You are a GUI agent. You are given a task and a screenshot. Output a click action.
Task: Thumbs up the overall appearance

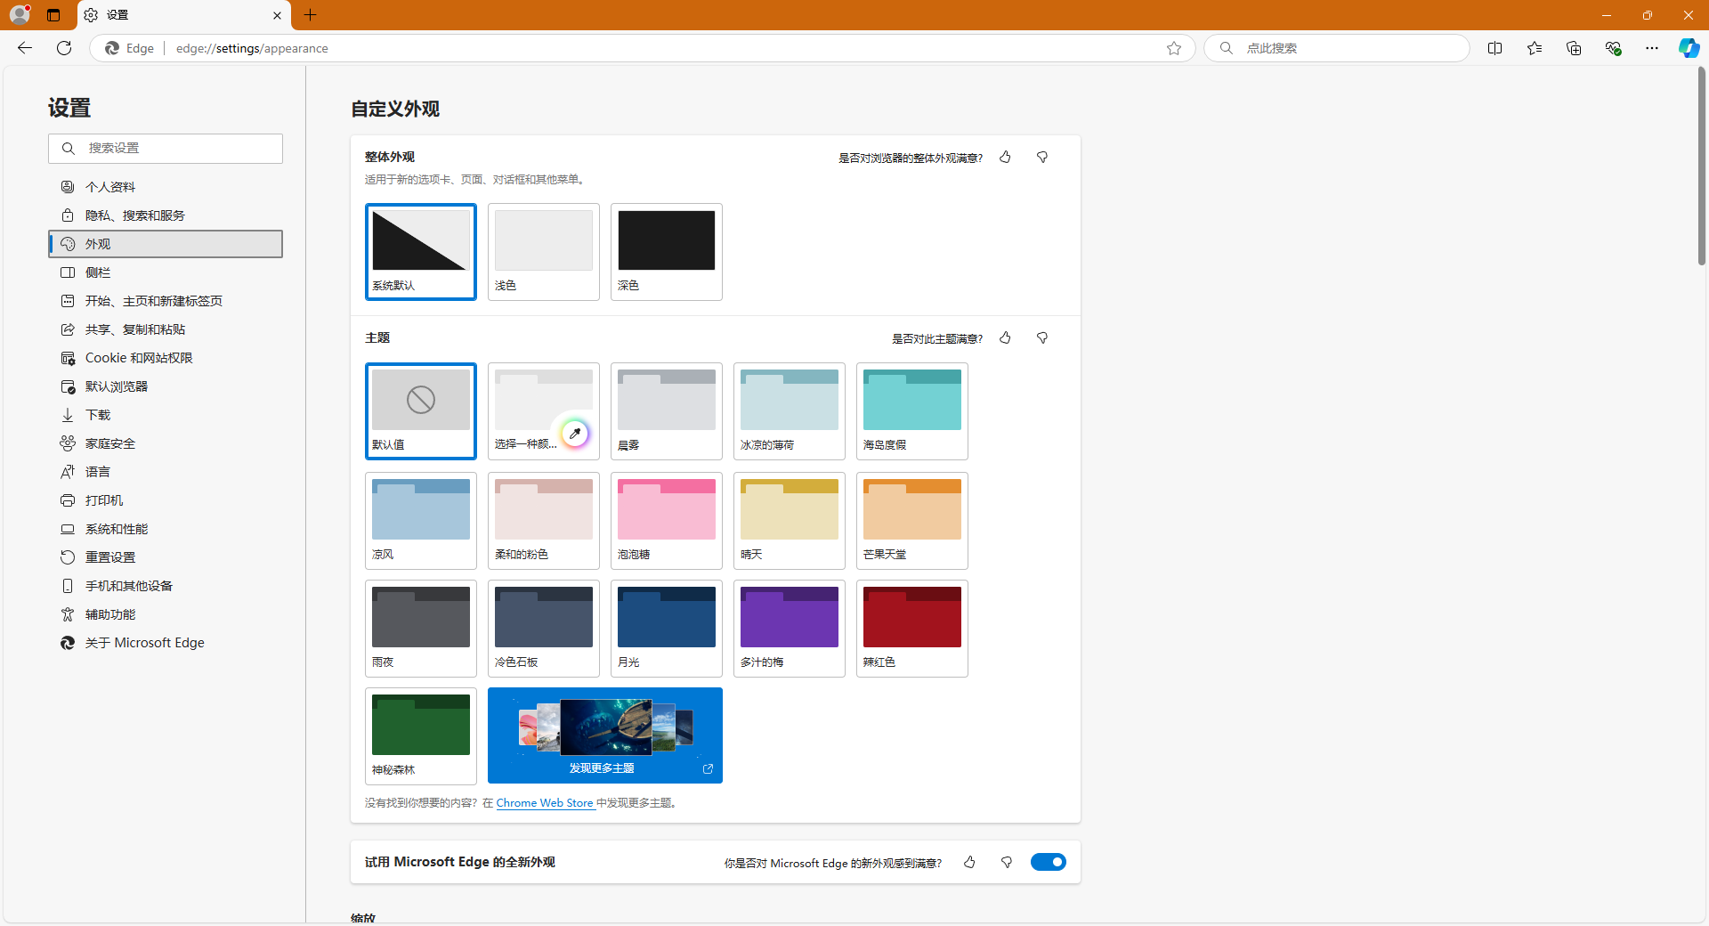(x=1005, y=158)
